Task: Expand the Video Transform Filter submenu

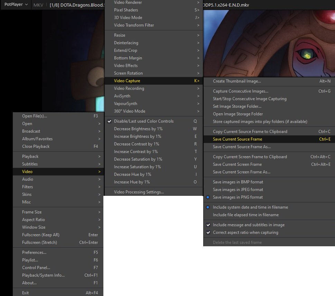Action: click(x=153, y=25)
